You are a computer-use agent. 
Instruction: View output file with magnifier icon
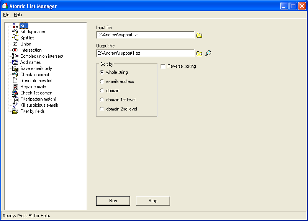pos(208,53)
